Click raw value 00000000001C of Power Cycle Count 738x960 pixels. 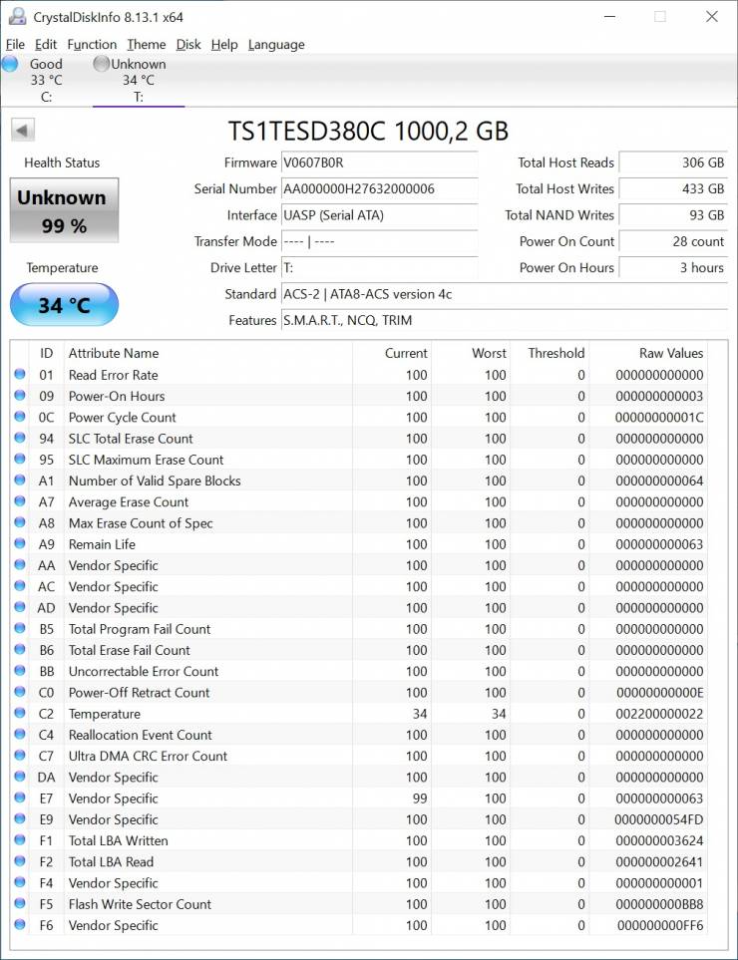click(658, 417)
